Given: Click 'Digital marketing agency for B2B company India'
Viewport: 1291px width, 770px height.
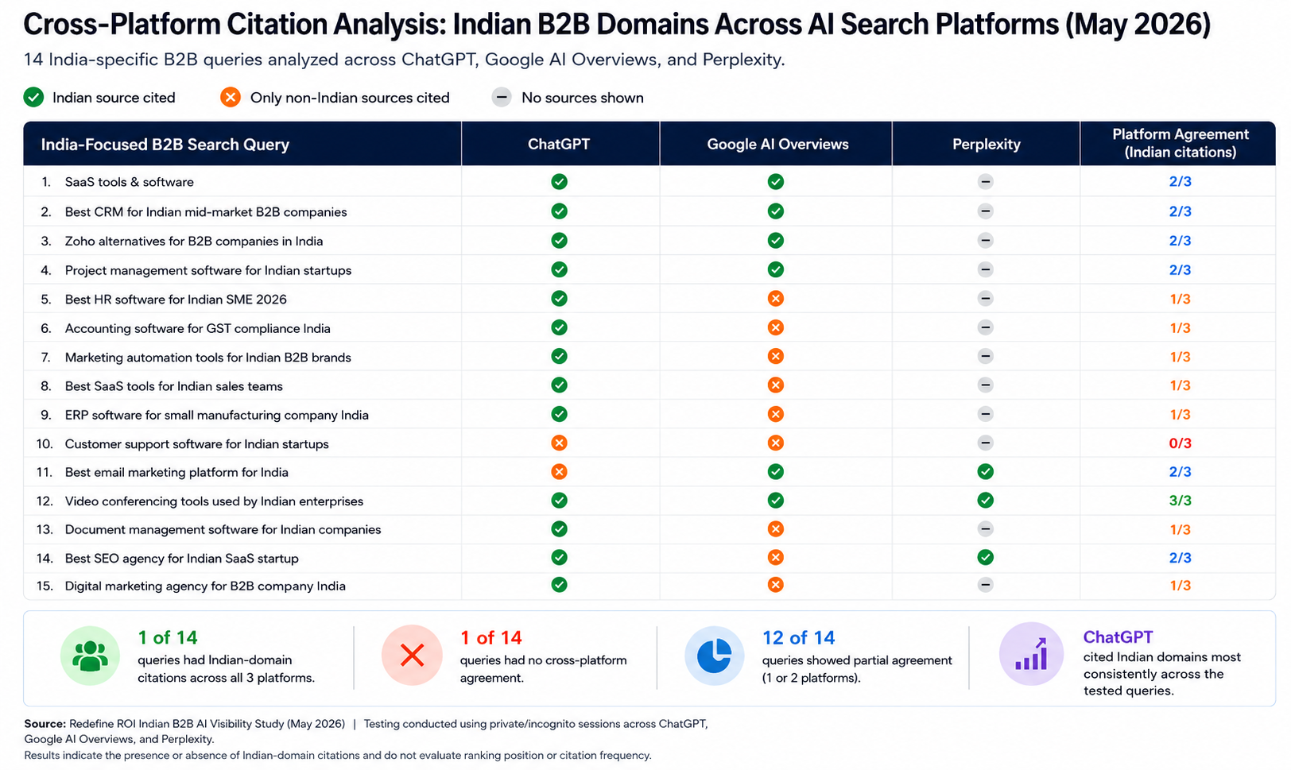Looking at the screenshot, I should coord(205,586).
